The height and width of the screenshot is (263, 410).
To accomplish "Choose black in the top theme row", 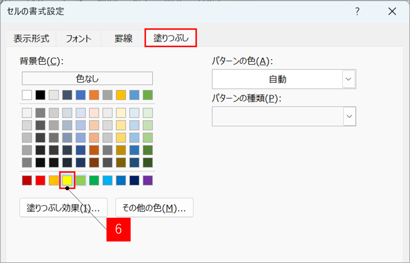I will click(40, 95).
